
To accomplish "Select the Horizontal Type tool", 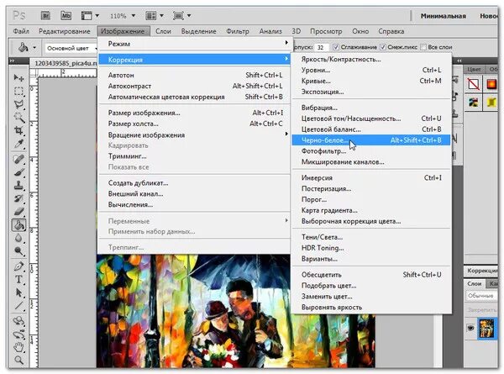I will [x=18, y=280].
